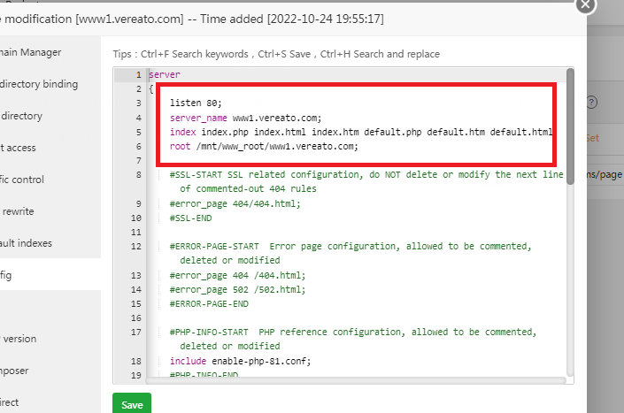Click the server_name www1.vereato.com line

coord(245,118)
